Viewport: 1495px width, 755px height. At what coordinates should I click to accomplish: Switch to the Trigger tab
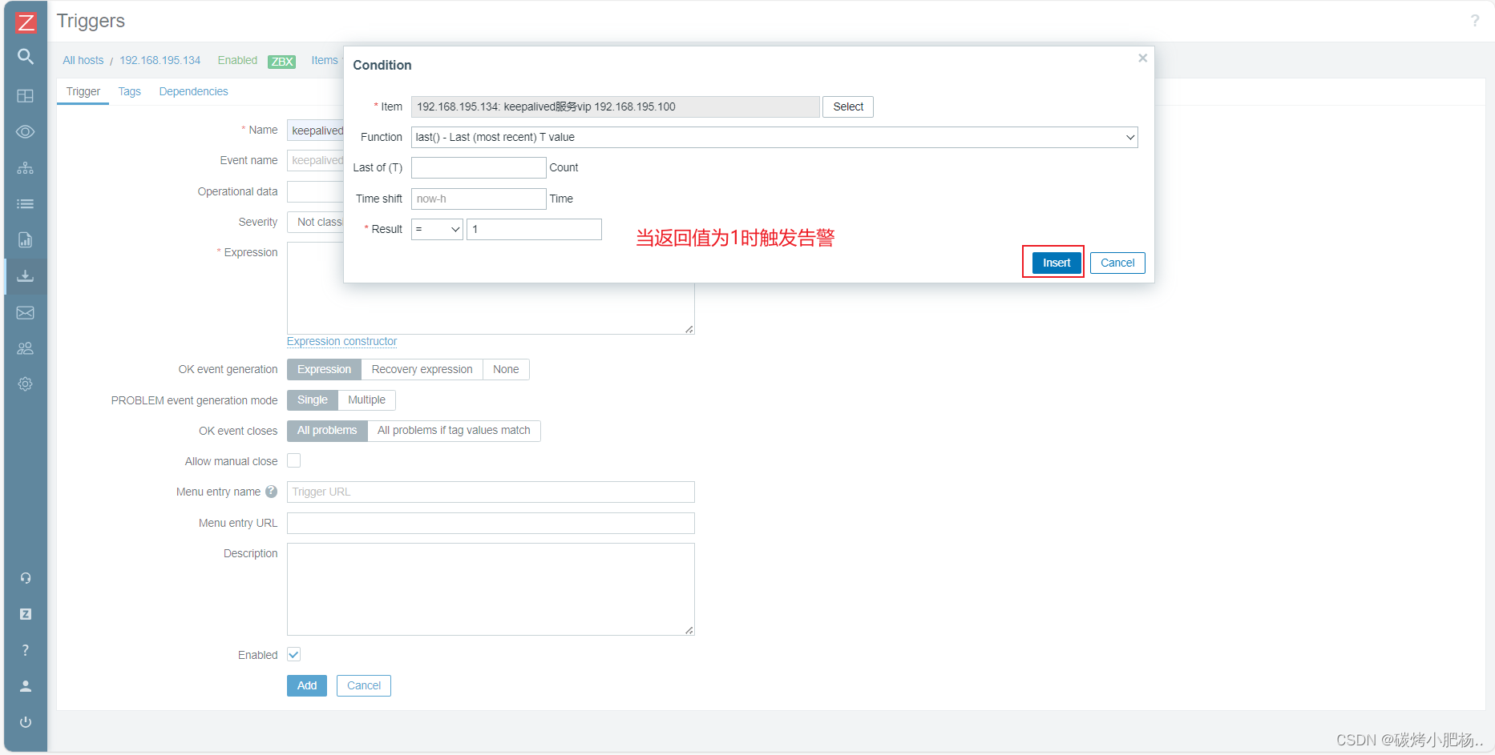coord(83,91)
